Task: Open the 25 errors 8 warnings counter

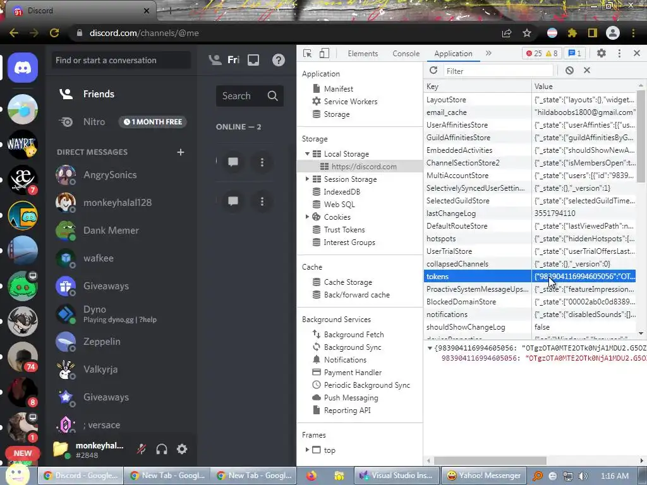Action: pyautogui.click(x=541, y=54)
